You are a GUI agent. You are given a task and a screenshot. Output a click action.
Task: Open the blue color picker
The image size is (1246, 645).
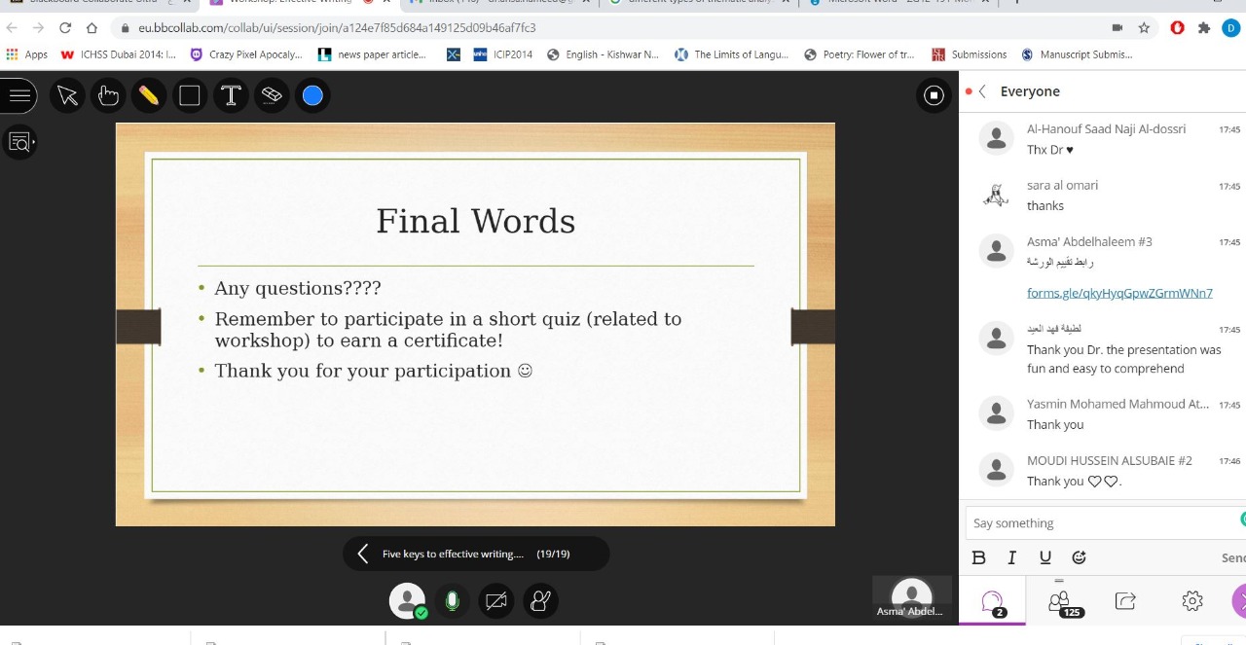tap(312, 95)
